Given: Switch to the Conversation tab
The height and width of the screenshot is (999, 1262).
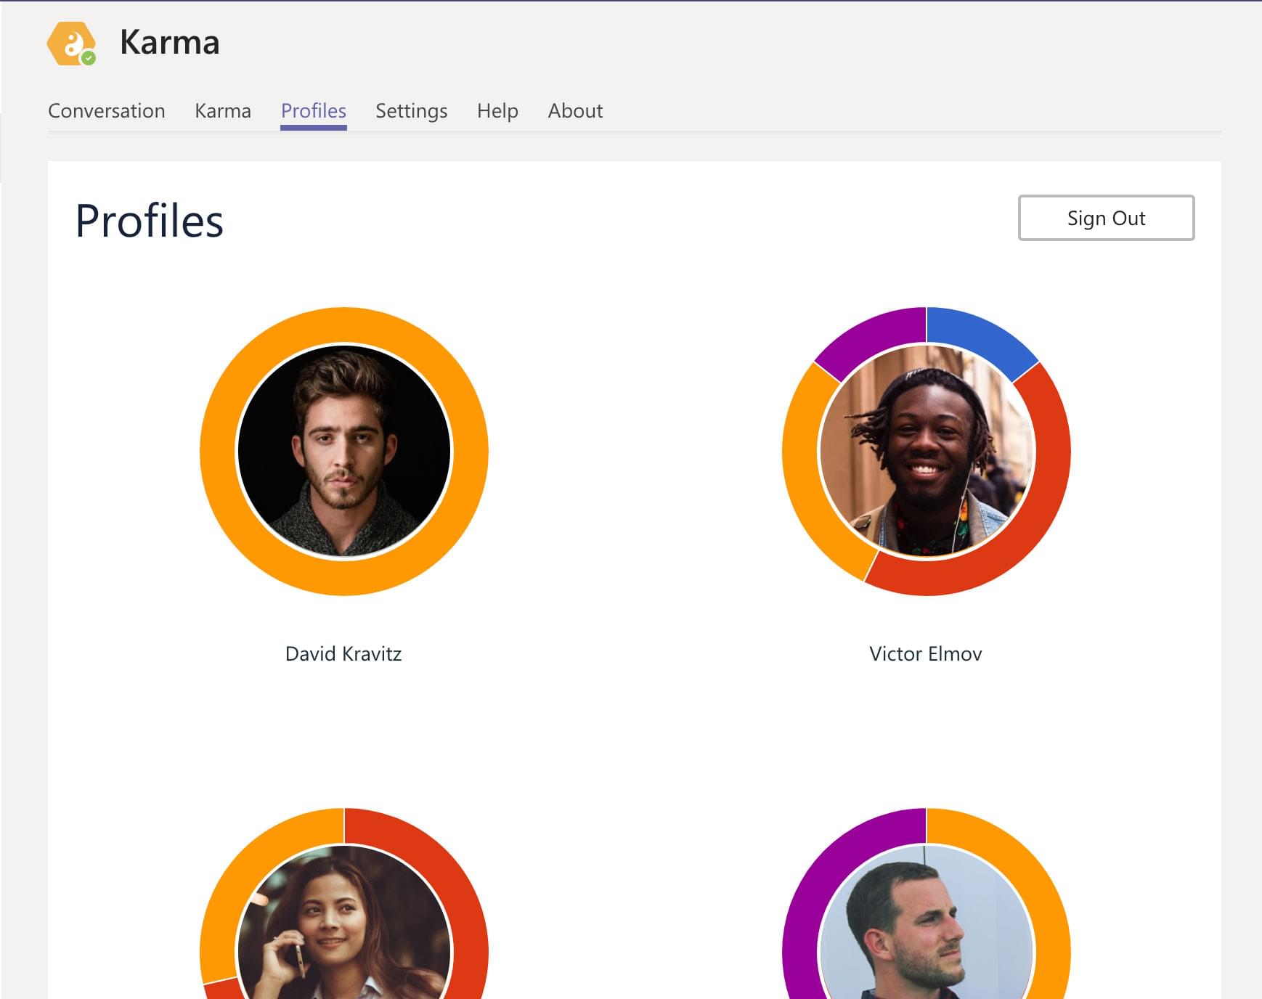Looking at the screenshot, I should (106, 110).
